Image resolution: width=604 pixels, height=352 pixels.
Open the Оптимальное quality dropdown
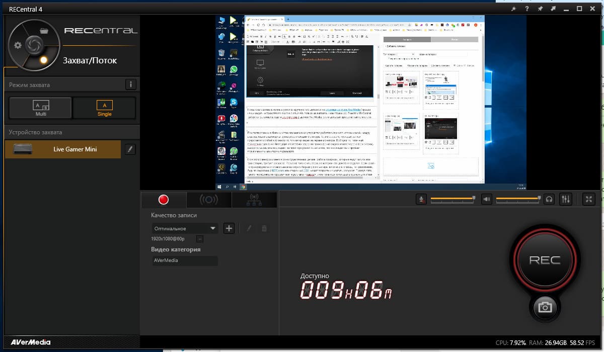pos(185,228)
